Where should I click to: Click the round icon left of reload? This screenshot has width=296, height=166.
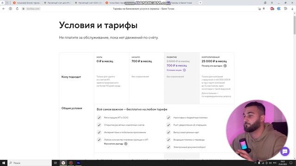click(10, 9)
